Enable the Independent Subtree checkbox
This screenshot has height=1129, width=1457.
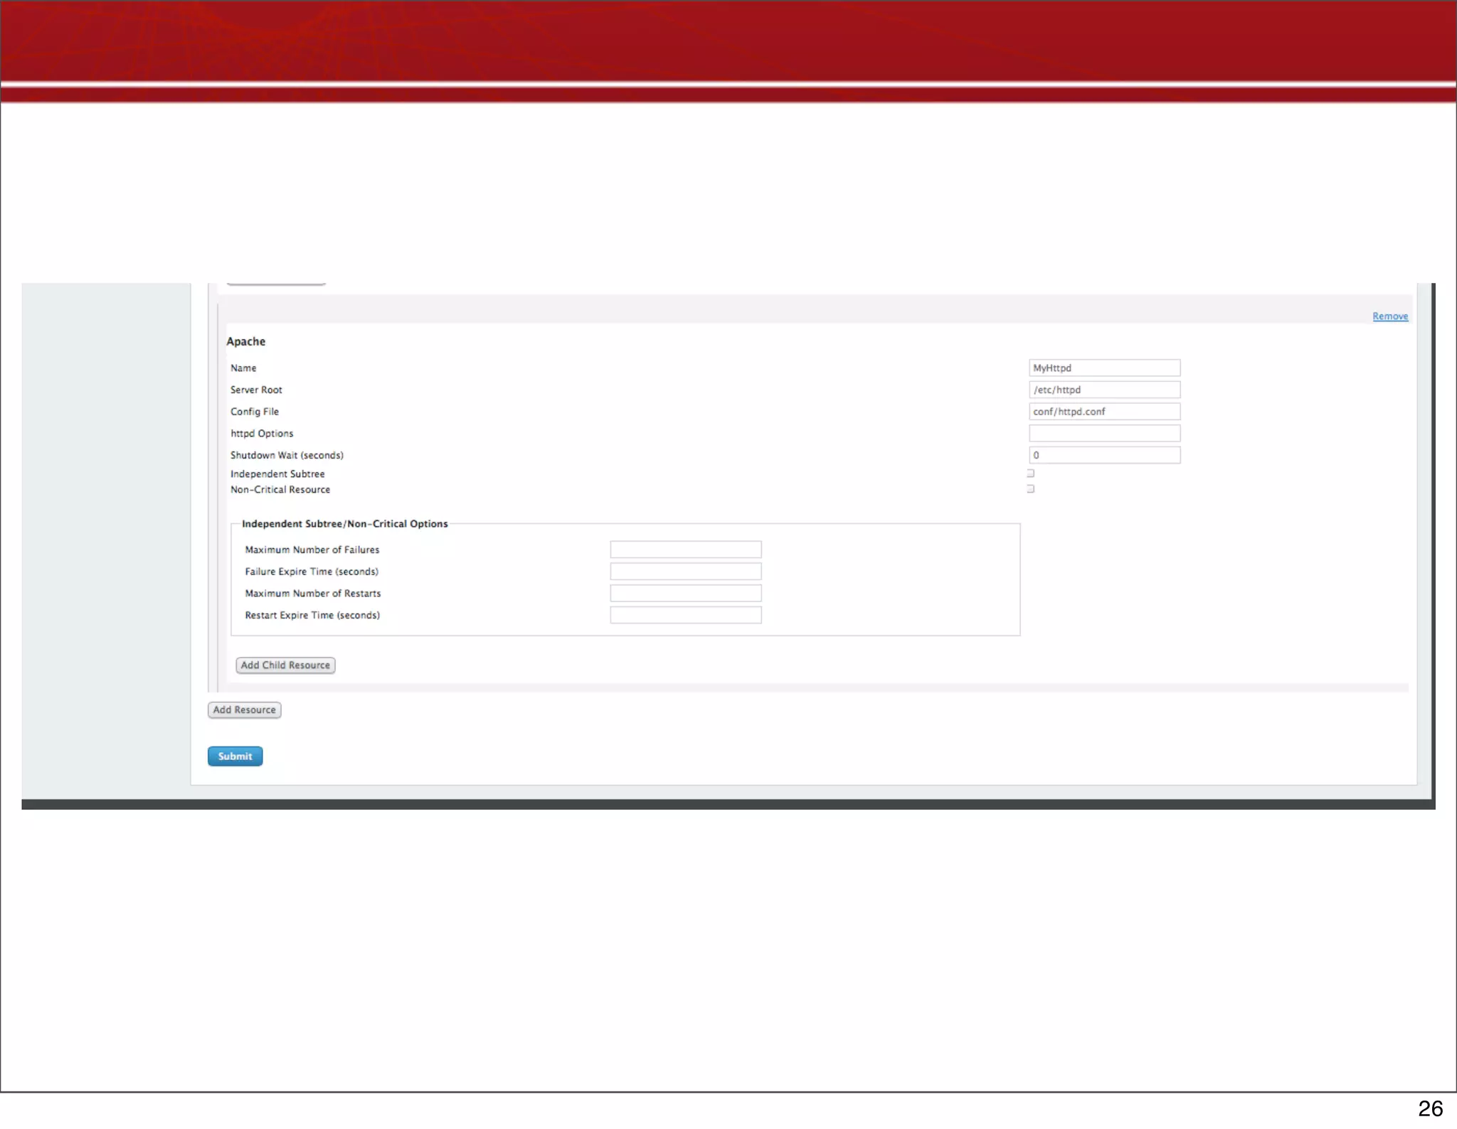pos(1030,473)
